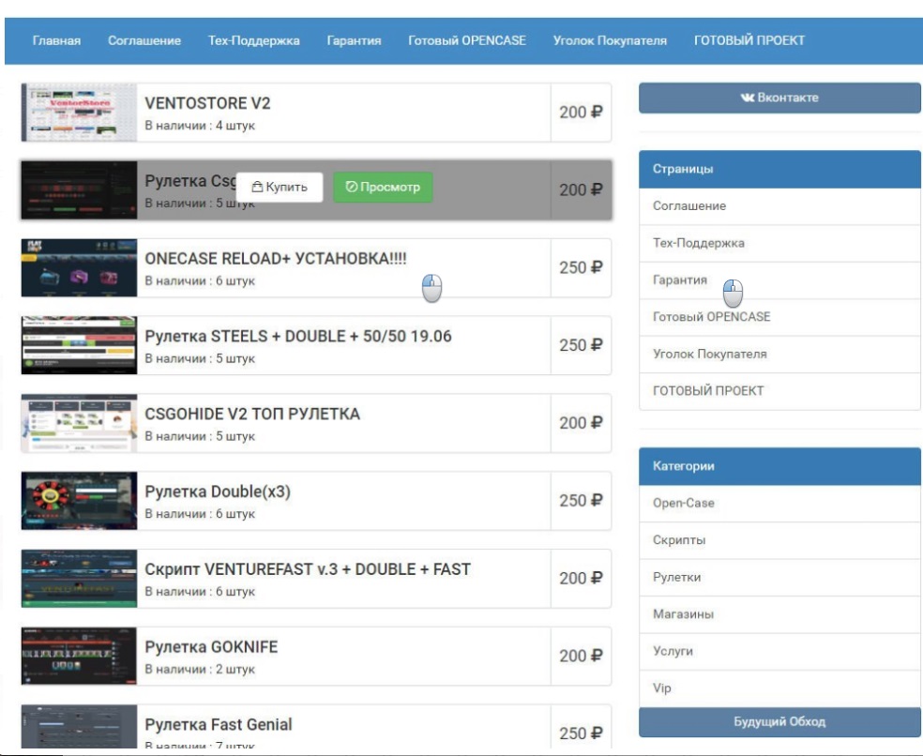The width and height of the screenshot is (923, 756).
Task: Open the Рулетка Double(x3) thumbnail image
Action: (x=79, y=501)
